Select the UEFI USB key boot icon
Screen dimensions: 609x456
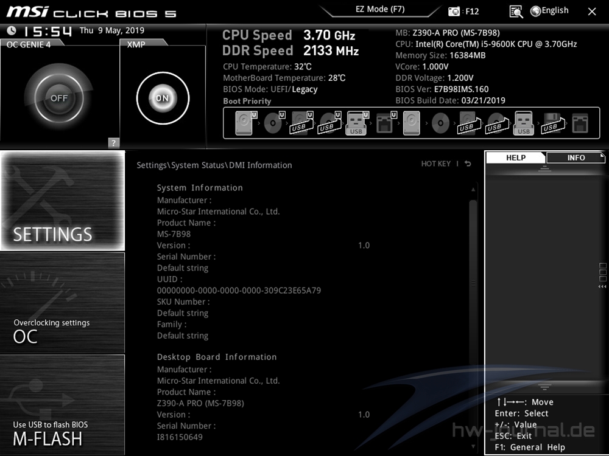[357, 123]
